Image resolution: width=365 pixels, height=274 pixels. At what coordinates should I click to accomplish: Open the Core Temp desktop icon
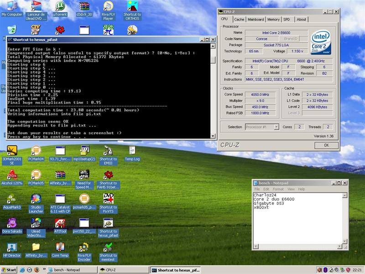tap(60, 249)
